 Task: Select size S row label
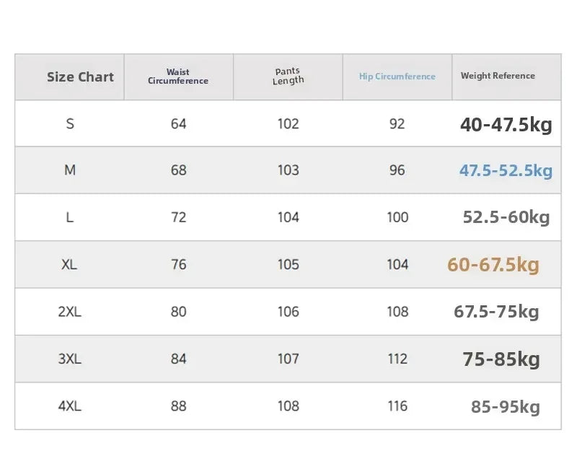point(70,123)
